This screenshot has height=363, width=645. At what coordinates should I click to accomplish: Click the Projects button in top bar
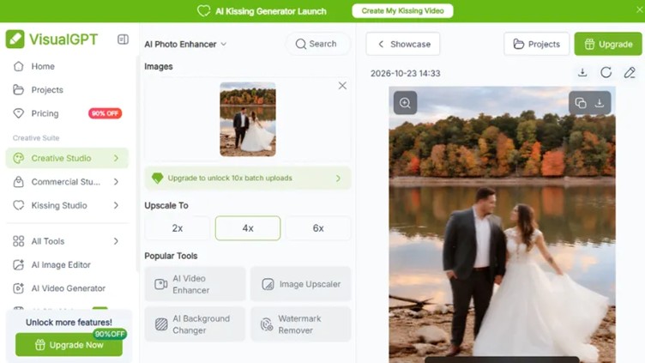536,44
